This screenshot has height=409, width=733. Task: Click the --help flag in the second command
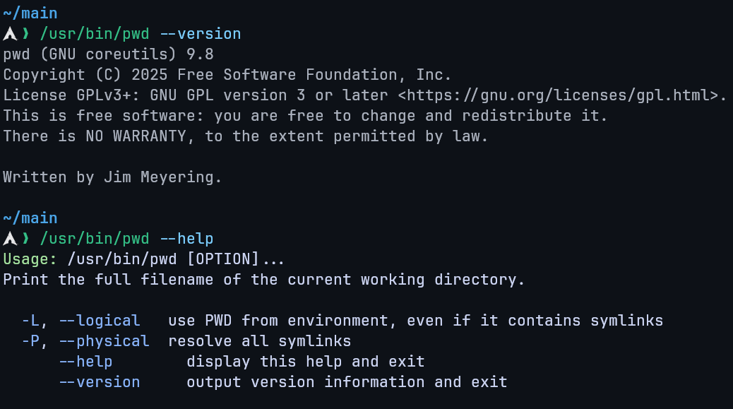tap(186, 239)
